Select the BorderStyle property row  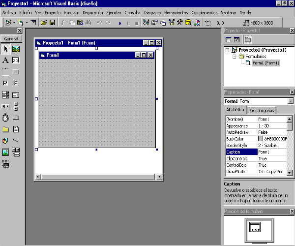click(x=256, y=145)
